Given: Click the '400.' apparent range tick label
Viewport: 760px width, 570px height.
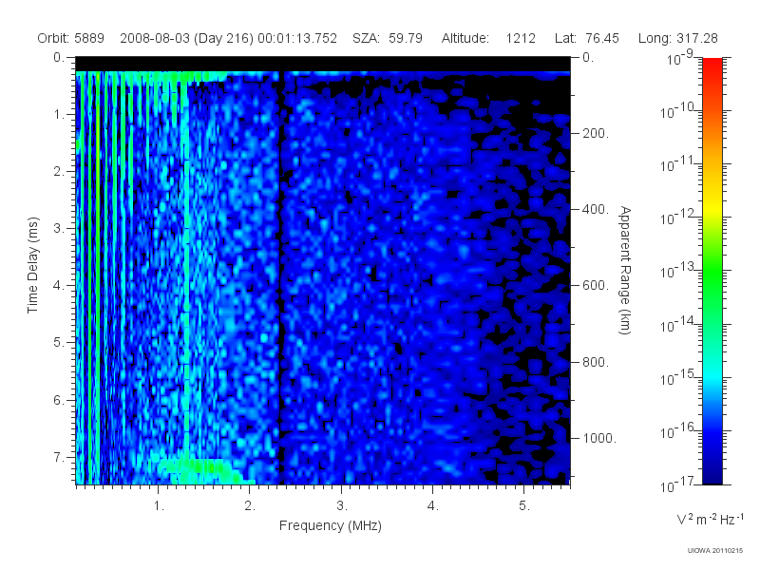Looking at the screenshot, I should [x=596, y=209].
